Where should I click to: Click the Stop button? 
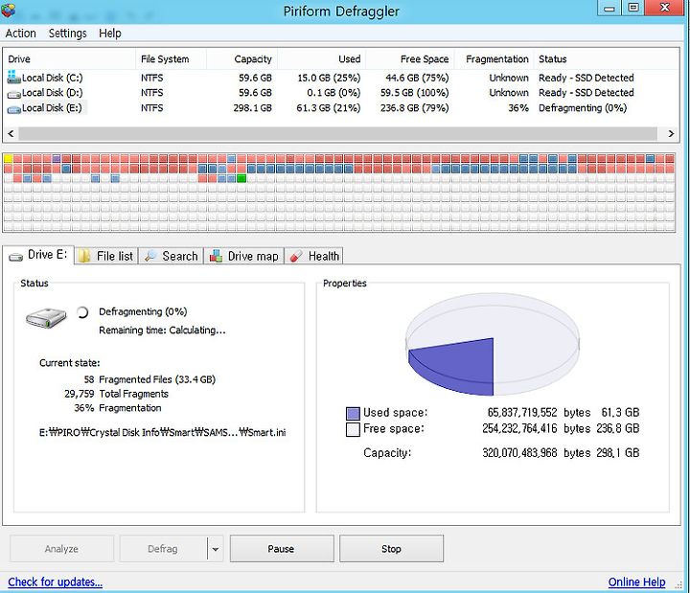pyautogui.click(x=391, y=549)
